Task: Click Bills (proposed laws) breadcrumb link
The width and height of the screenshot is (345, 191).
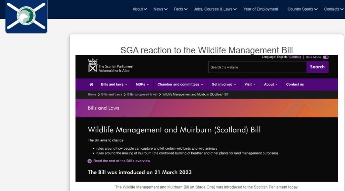Action: tap(142, 94)
